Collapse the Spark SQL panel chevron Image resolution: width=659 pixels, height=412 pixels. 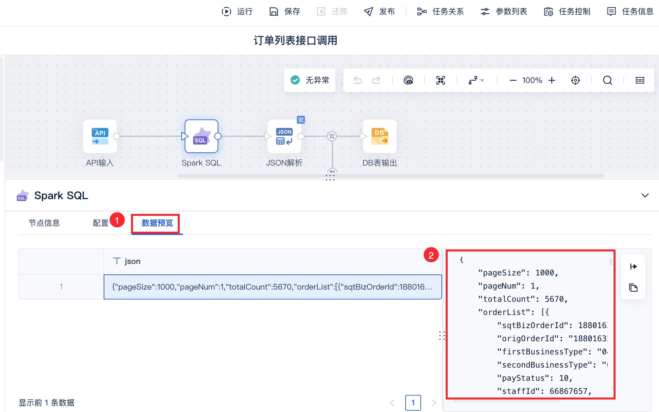pos(645,195)
